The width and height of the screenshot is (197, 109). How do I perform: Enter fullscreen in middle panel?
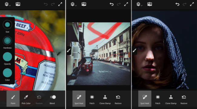click(126, 4)
